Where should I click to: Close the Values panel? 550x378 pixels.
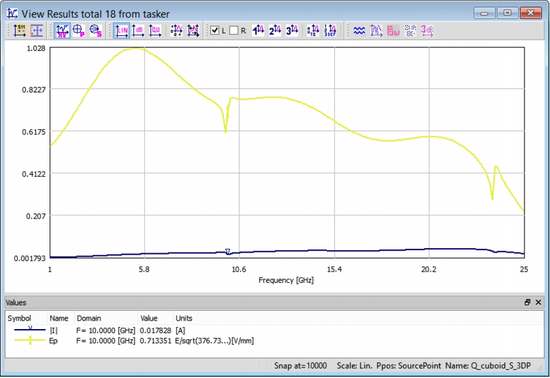(x=538, y=302)
